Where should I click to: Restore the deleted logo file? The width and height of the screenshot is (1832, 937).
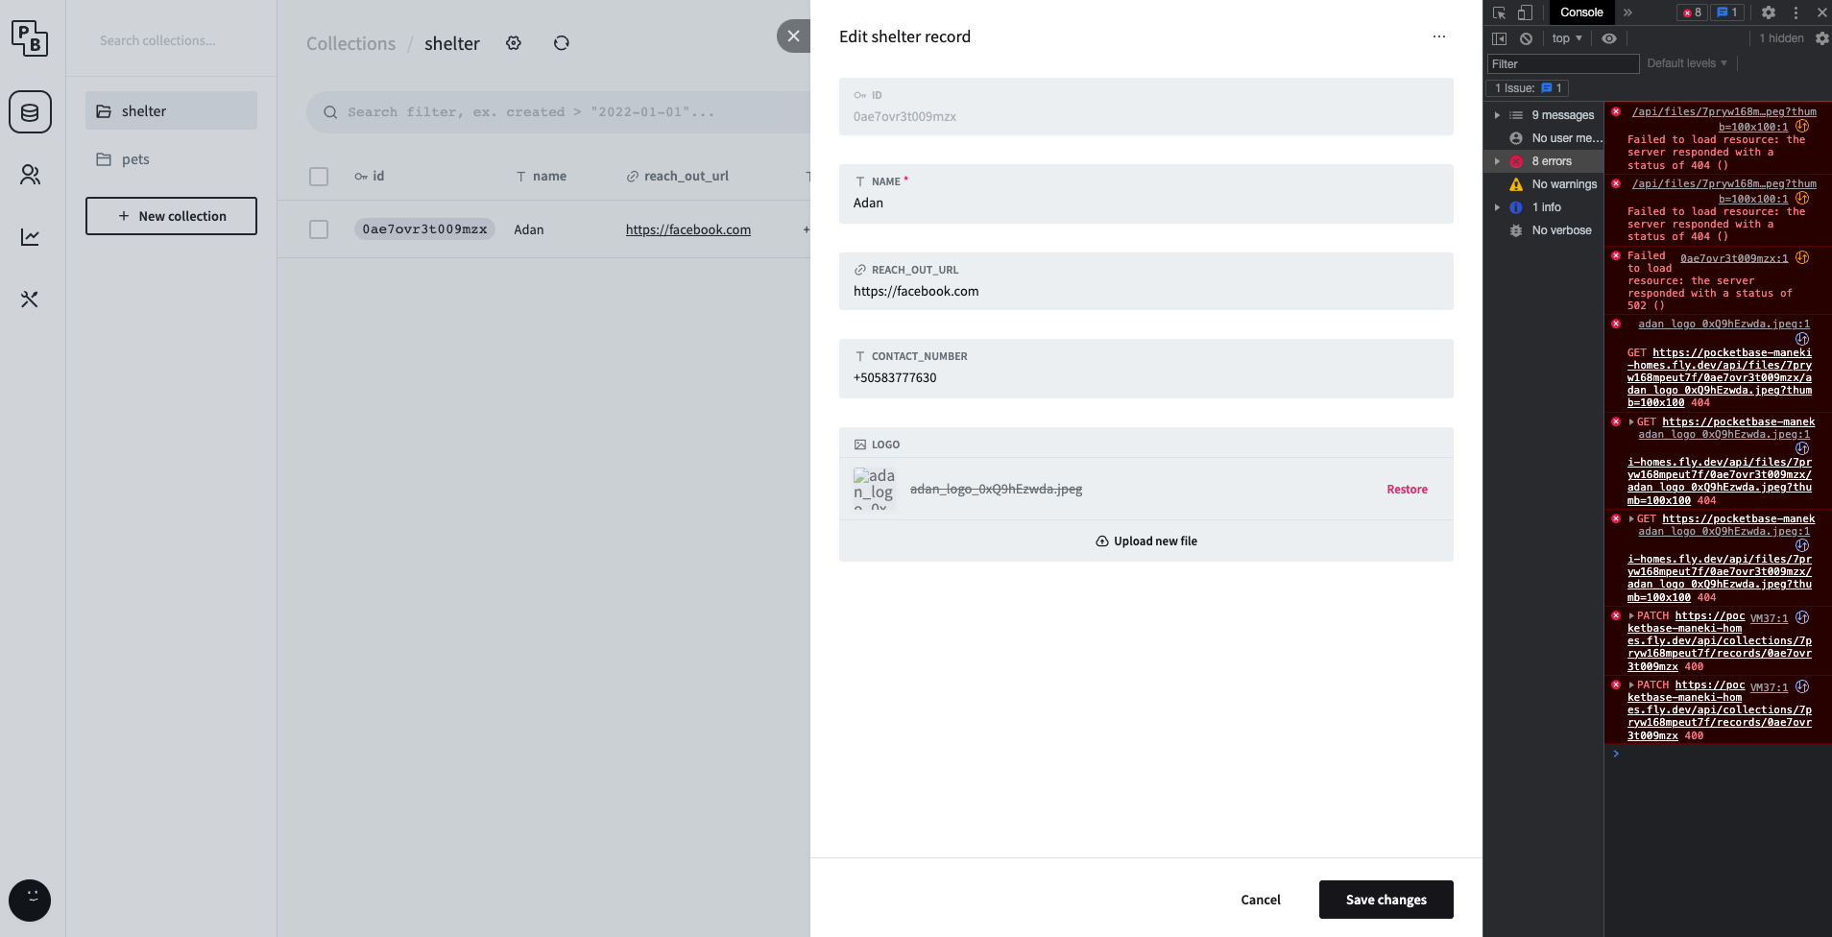pos(1407,489)
